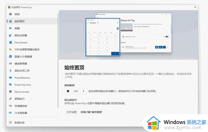Select the PowerToys Run icon

(10, 85)
